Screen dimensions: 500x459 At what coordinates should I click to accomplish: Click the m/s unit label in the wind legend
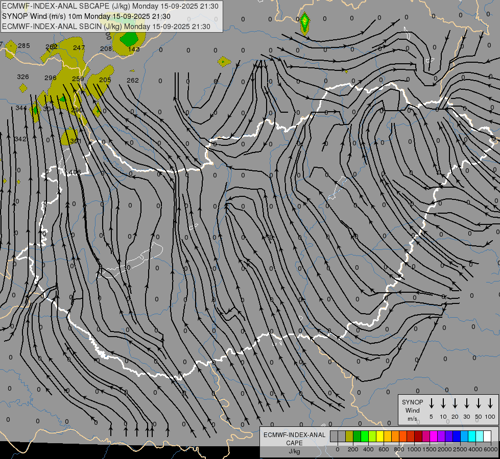click(x=412, y=419)
